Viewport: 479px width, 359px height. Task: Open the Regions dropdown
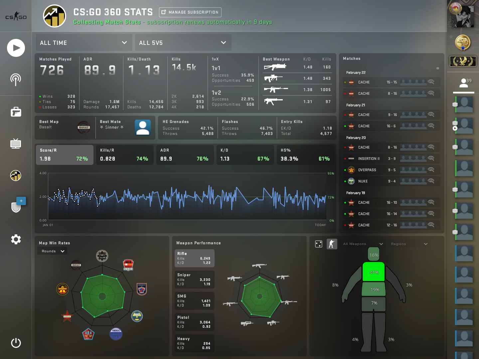pyautogui.click(x=409, y=244)
